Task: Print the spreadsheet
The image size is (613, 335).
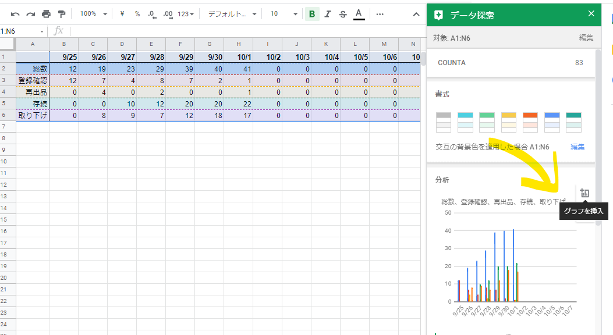Action: 46,14
